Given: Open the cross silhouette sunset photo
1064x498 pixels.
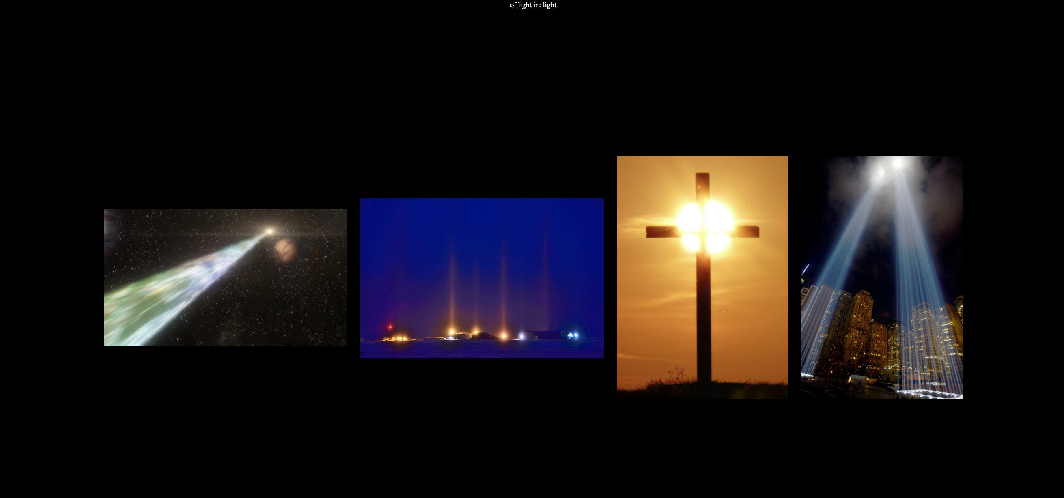Looking at the screenshot, I should [x=702, y=277].
